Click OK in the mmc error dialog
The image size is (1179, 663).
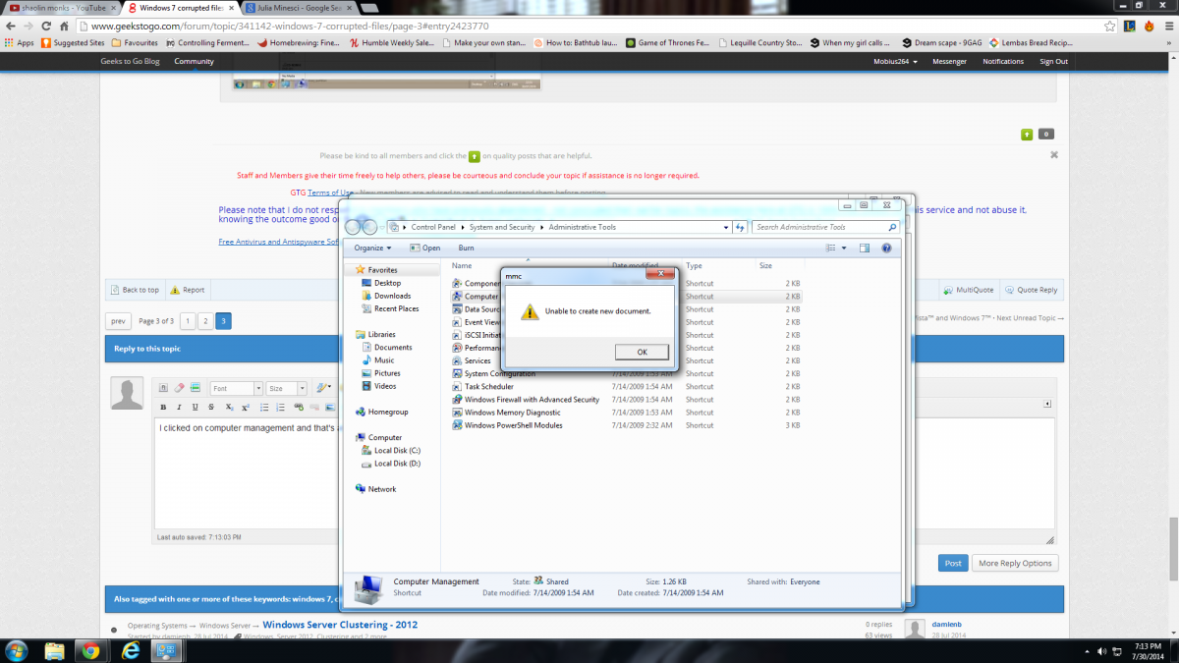[642, 352]
